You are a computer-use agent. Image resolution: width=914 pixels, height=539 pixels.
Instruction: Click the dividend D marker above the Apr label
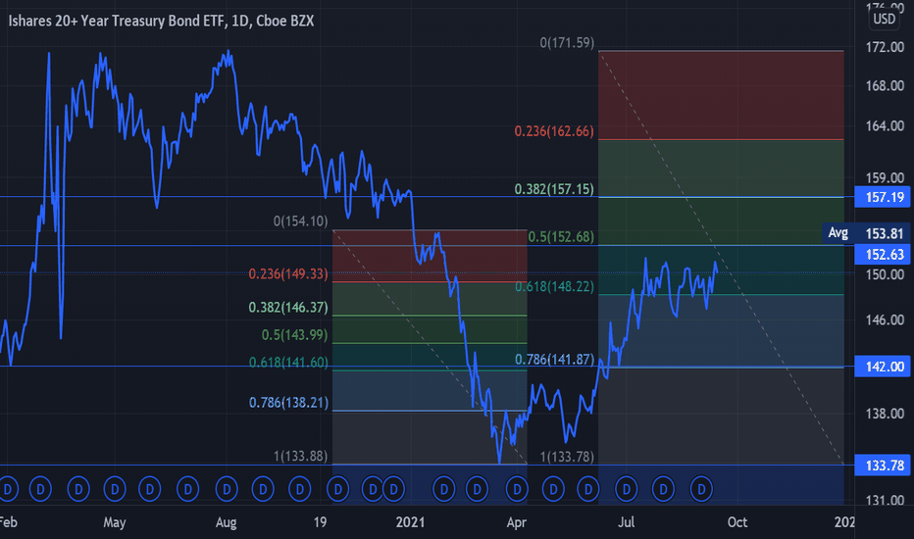tap(517, 489)
